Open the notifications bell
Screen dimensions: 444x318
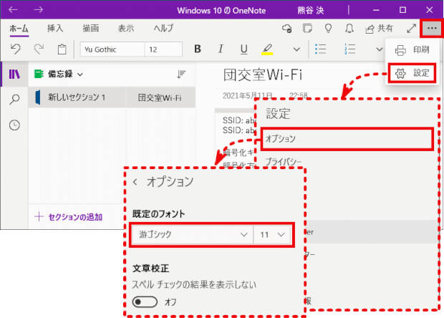tap(349, 29)
